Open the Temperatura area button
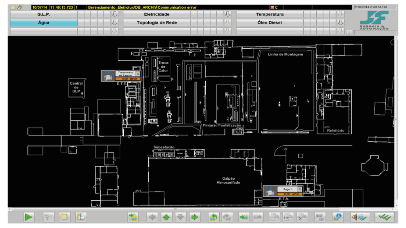The width and height of the screenshot is (406, 228). 270,15
